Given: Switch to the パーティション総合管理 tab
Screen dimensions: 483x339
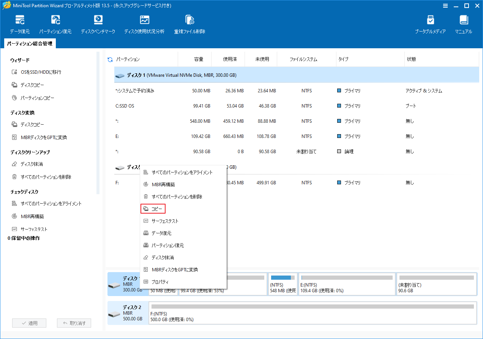Looking at the screenshot, I should click(x=30, y=43).
